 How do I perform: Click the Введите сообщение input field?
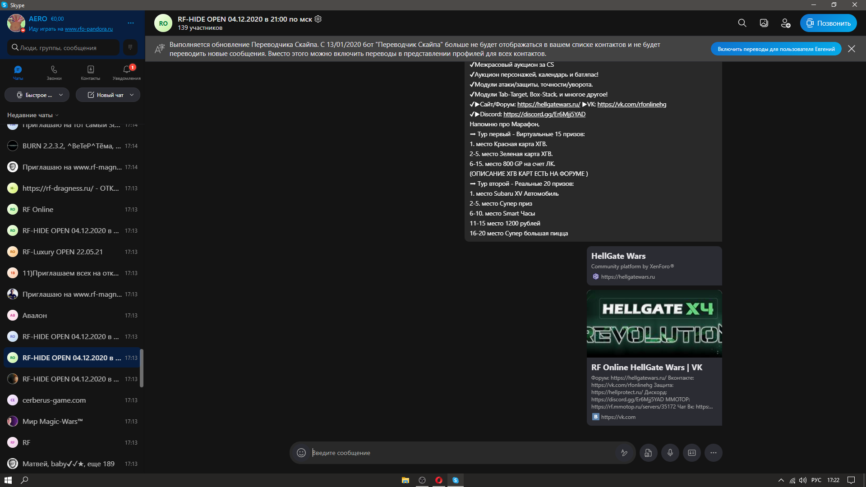pyautogui.click(x=462, y=453)
